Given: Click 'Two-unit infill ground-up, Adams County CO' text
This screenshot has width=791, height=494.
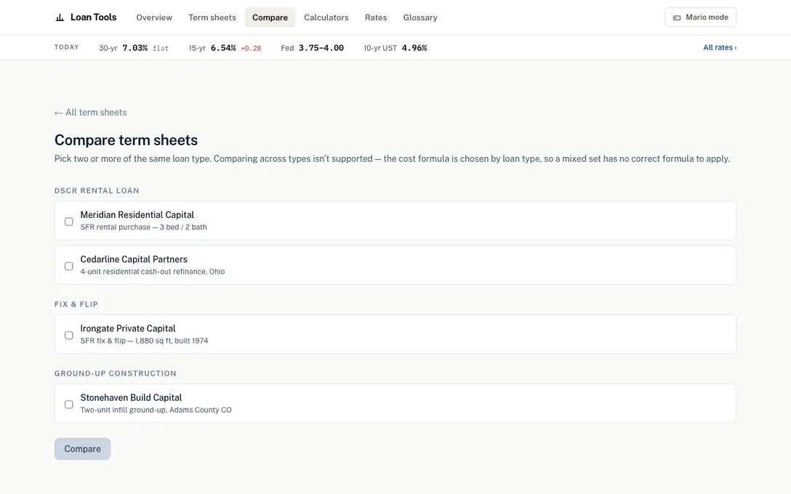Looking at the screenshot, I should (x=156, y=410).
